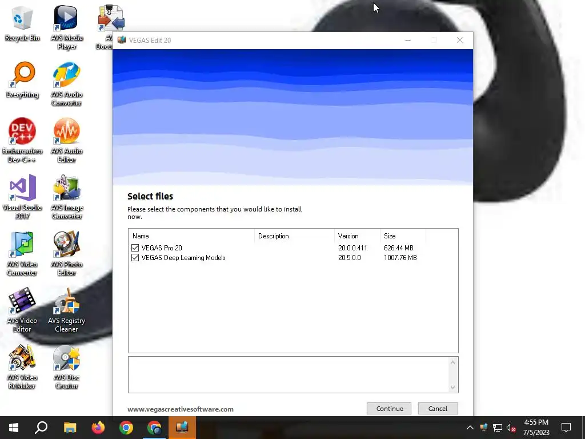Open the Action Center notifications icon
This screenshot has width=585, height=439.
(x=566, y=428)
